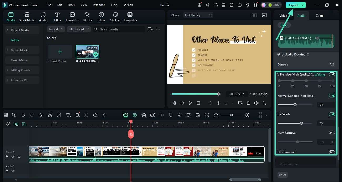Toggle AI Denoise (High Quality) switch
Image resolution: width=342 pixels, height=182 pixels.
(x=332, y=74)
